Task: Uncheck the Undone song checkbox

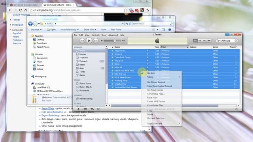Action: [112, 54]
